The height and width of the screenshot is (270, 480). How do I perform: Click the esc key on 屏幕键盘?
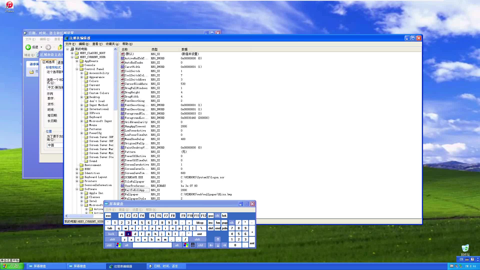coord(108,215)
